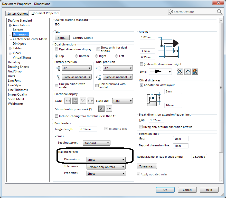This screenshot has width=226, height=198.
Task: Select the x-xx fraction style icon
Action: (x=91, y=101)
